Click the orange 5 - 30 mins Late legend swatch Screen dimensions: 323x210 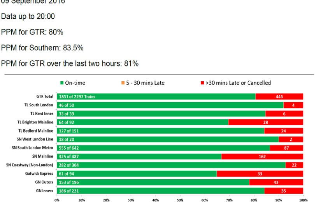point(123,83)
